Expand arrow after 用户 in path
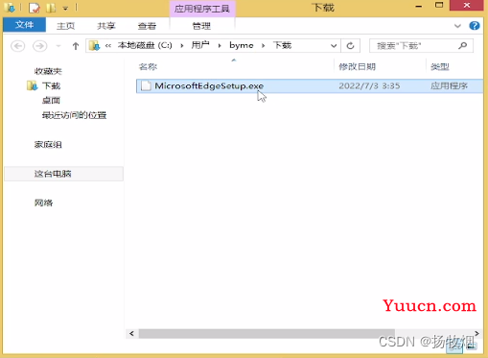 point(220,46)
